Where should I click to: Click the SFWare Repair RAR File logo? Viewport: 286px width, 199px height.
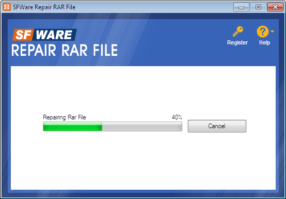pyautogui.click(x=65, y=42)
